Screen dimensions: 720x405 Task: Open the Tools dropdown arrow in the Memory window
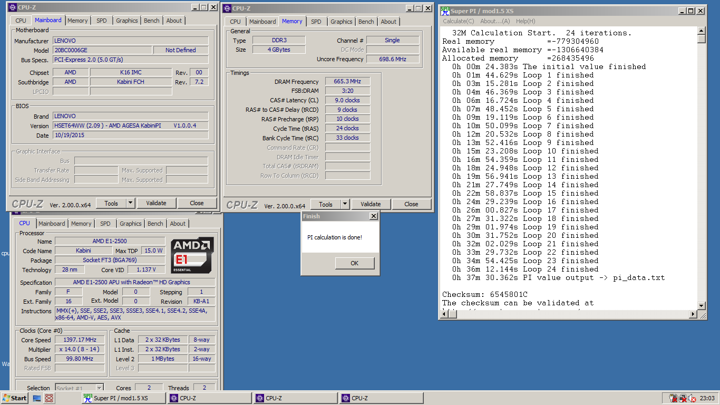[x=345, y=204]
